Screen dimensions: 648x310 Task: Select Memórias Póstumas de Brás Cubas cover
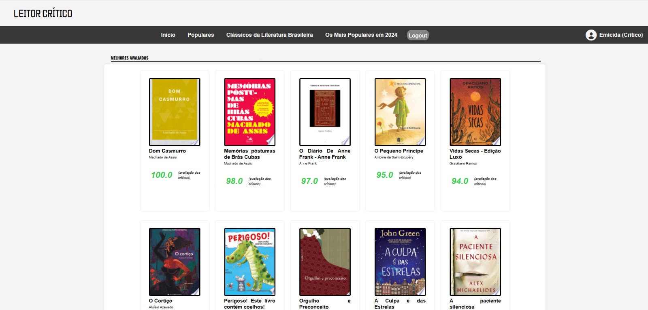coord(249,112)
